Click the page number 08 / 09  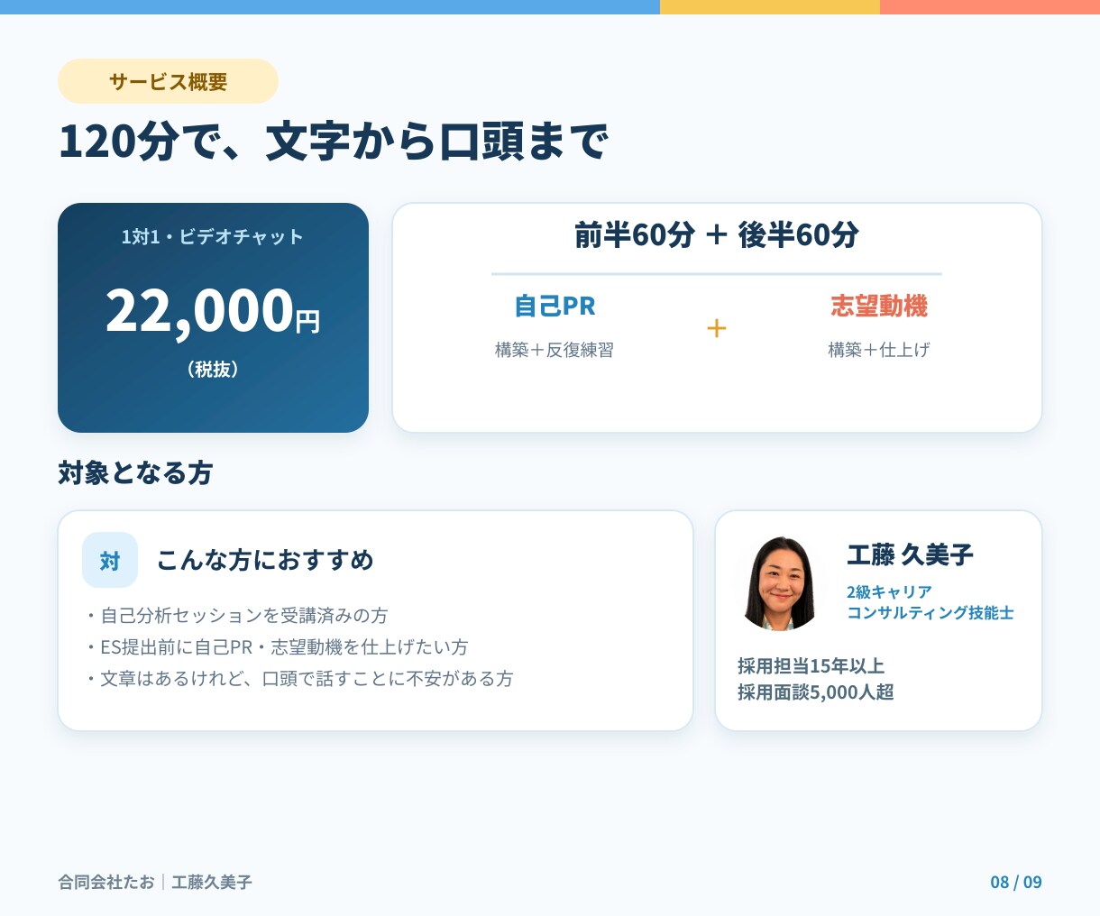coord(1016,882)
